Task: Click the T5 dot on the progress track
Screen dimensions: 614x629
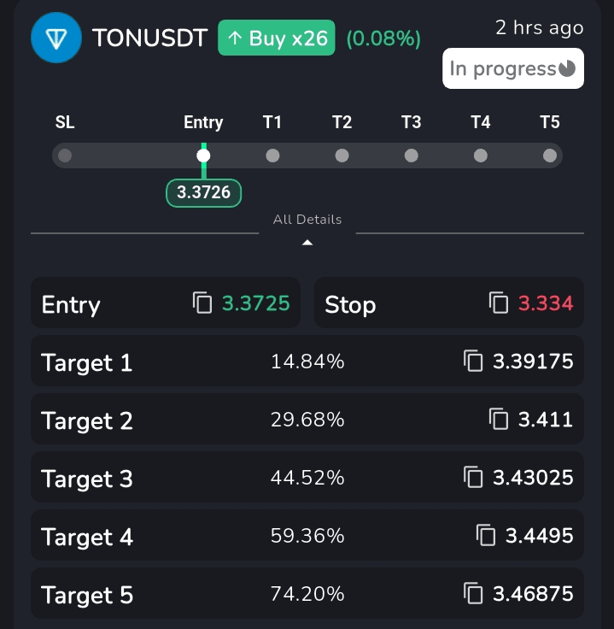Action: tap(550, 156)
